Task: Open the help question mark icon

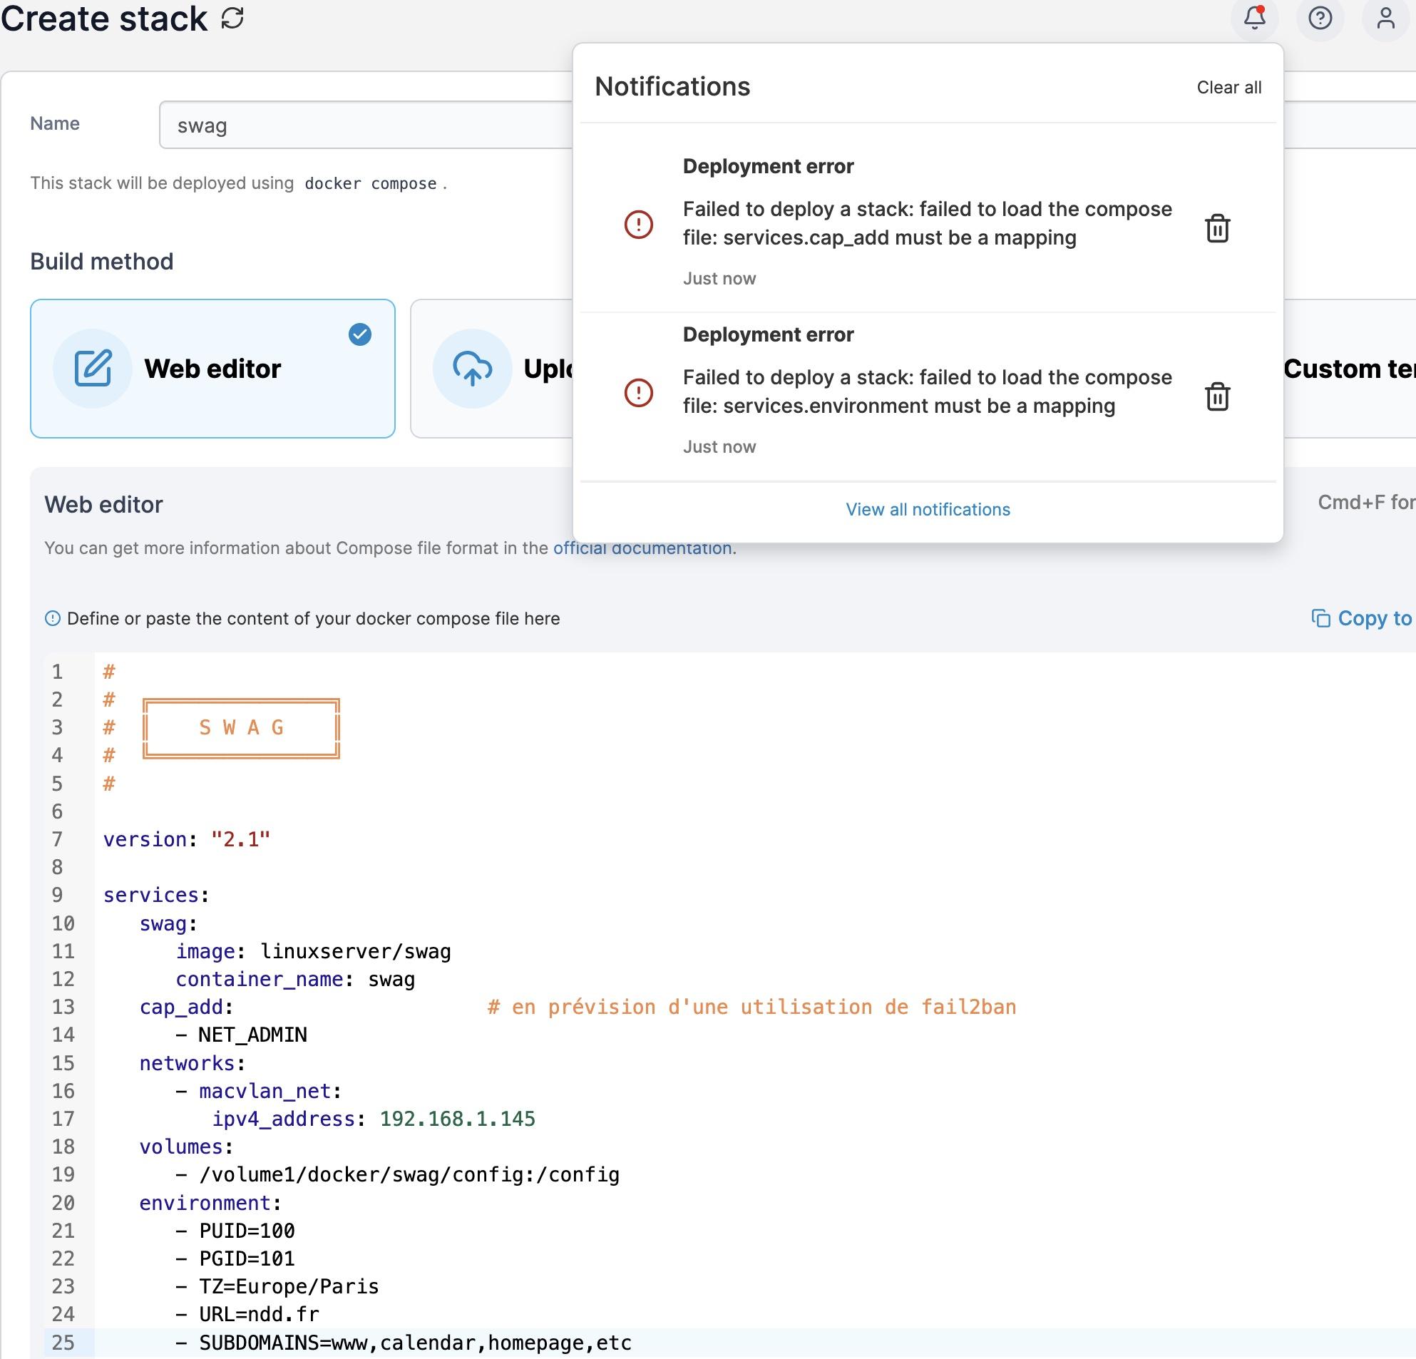Action: [1320, 17]
